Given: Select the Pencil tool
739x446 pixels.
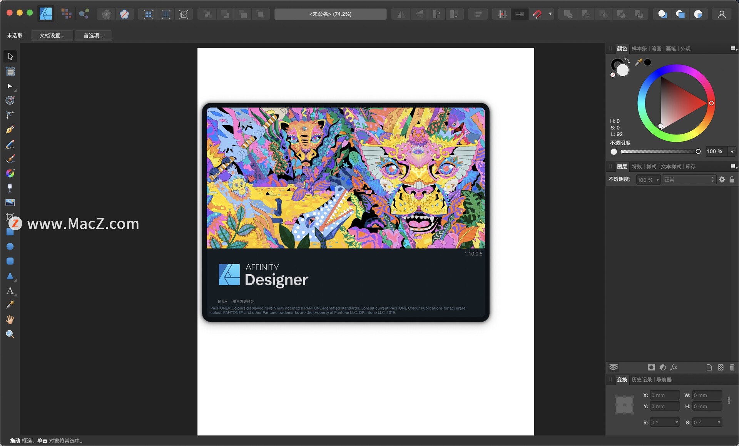Looking at the screenshot, I should [10, 144].
